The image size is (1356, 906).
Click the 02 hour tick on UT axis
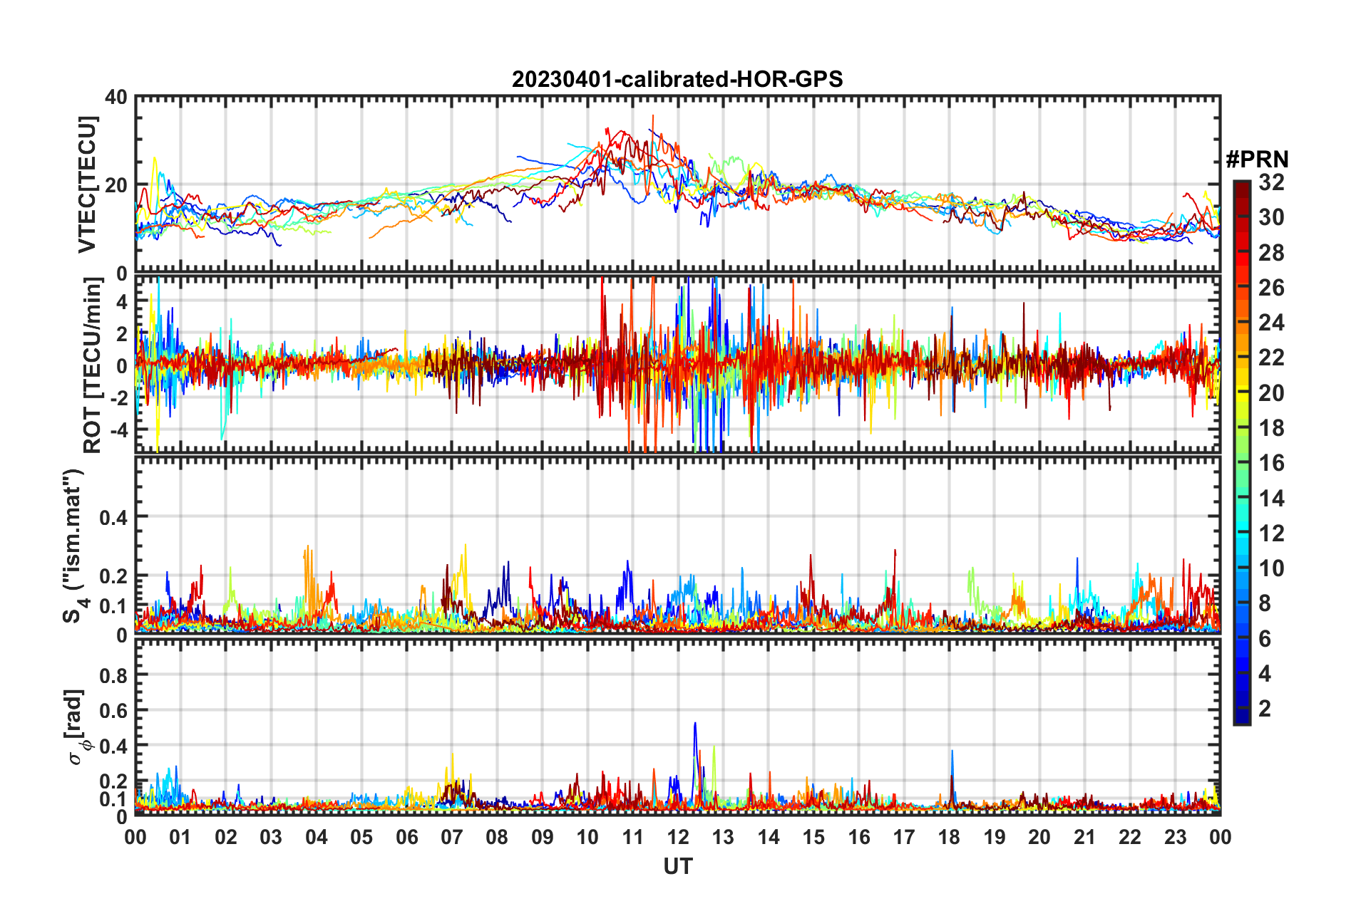tap(226, 837)
